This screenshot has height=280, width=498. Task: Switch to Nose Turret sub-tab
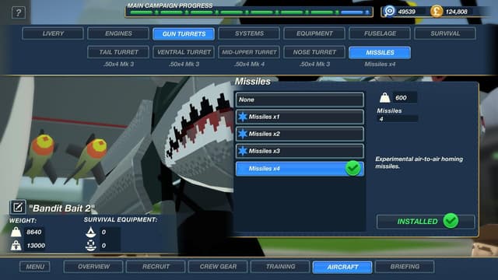(314, 52)
